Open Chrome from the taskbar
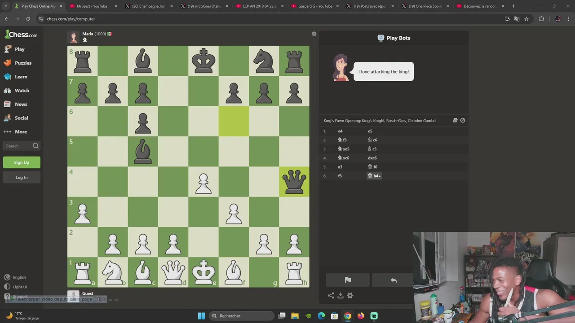Screen dimensions: 575x323 click(x=348, y=316)
